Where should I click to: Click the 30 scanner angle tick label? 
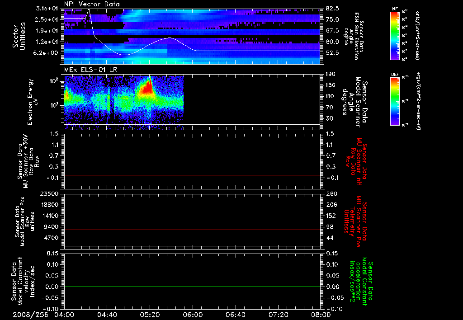(x=329, y=118)
